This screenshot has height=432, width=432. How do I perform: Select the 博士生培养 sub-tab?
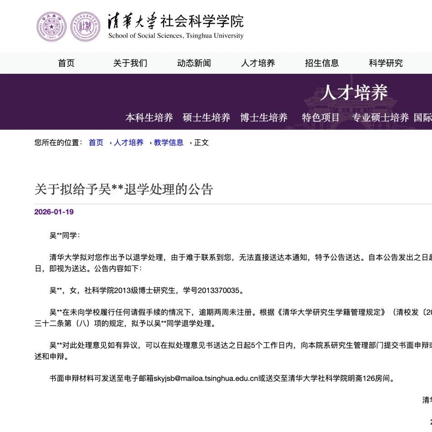pyautogui.click(x=264, y=117)
